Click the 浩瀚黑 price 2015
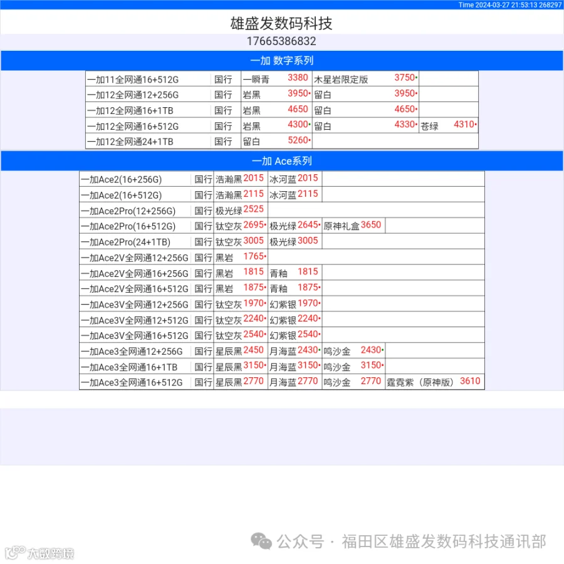The height and width of the screenshot is (564, 564). [254, 178]
